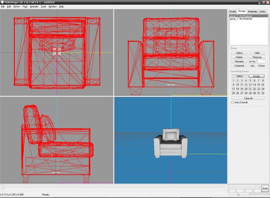
Task: Switch to the Materials tab
Action: point(252,11)
